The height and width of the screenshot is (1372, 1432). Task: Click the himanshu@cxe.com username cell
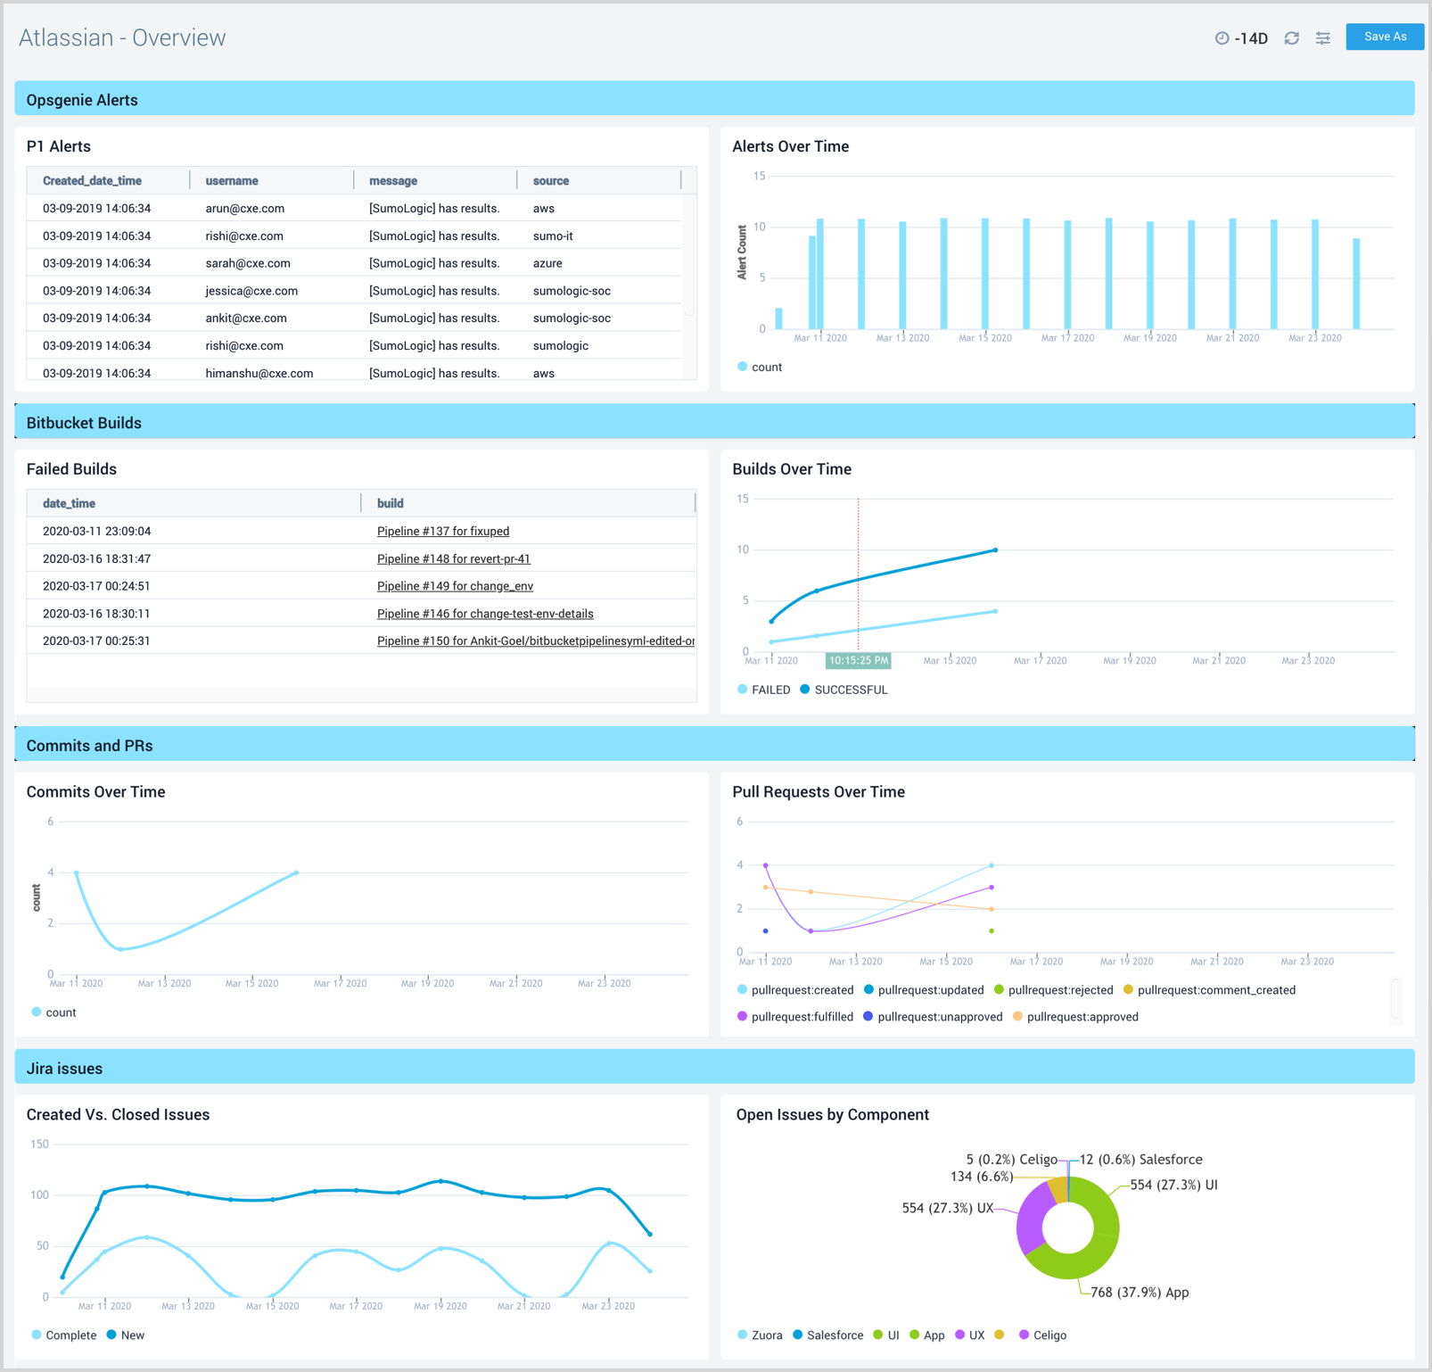(x=259, y=373)
